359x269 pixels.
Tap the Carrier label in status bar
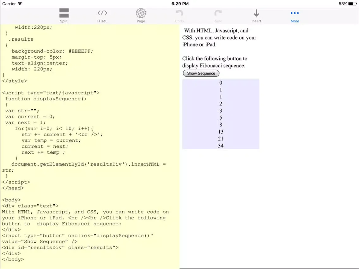click(9, 4)
